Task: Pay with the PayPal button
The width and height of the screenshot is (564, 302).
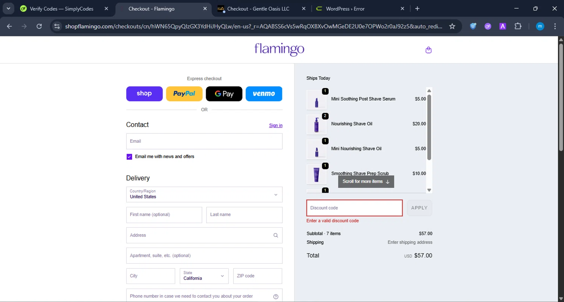Action: click(184, 94)
